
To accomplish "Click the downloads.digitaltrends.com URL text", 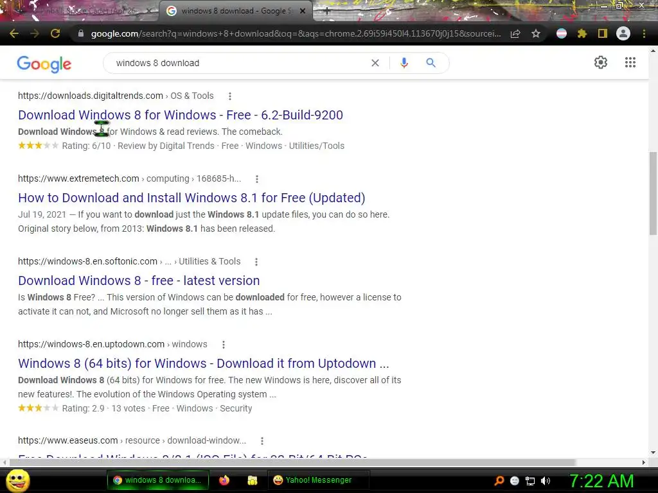I will tap(91, 96).
